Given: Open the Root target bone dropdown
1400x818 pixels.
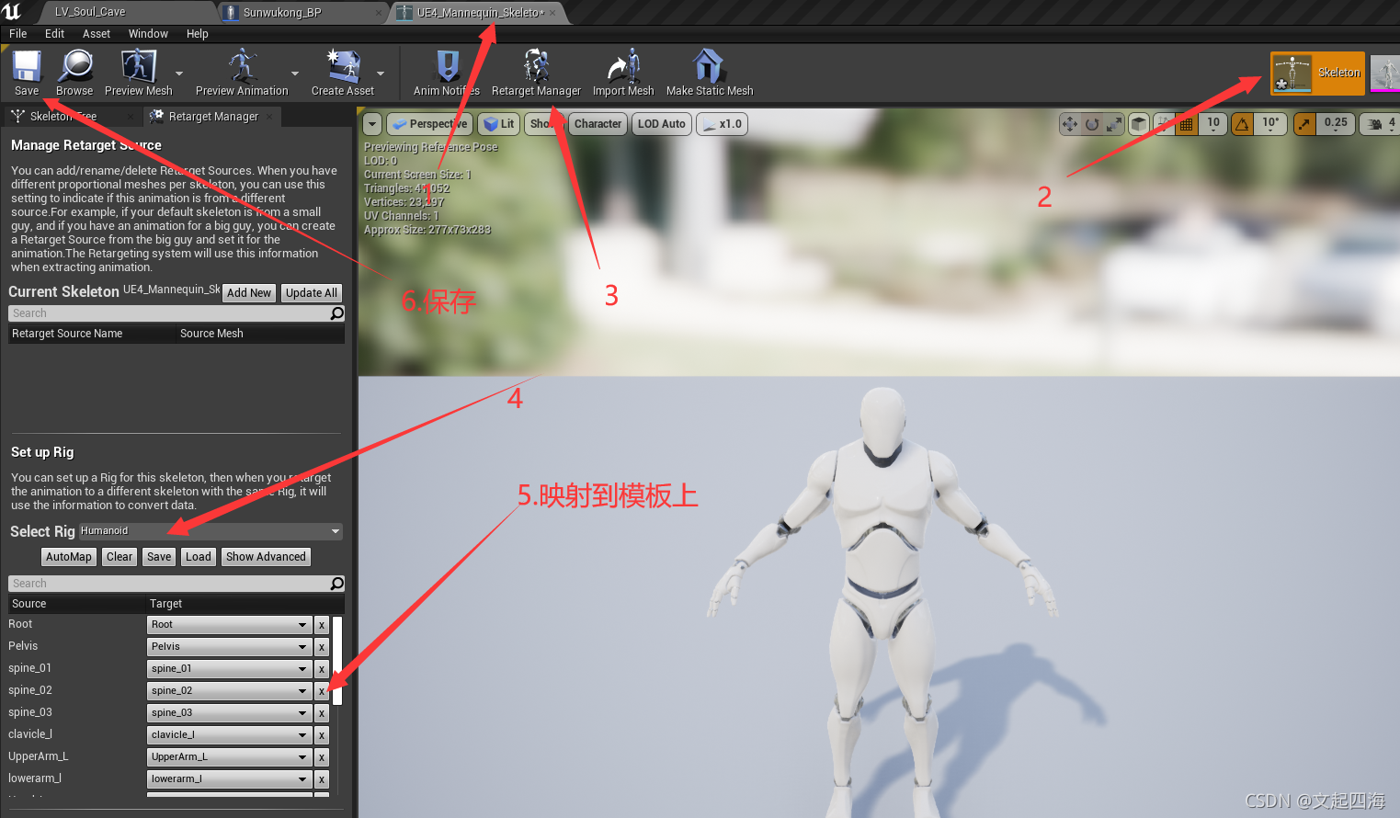Looking at the screenshot, I should 230,625.
